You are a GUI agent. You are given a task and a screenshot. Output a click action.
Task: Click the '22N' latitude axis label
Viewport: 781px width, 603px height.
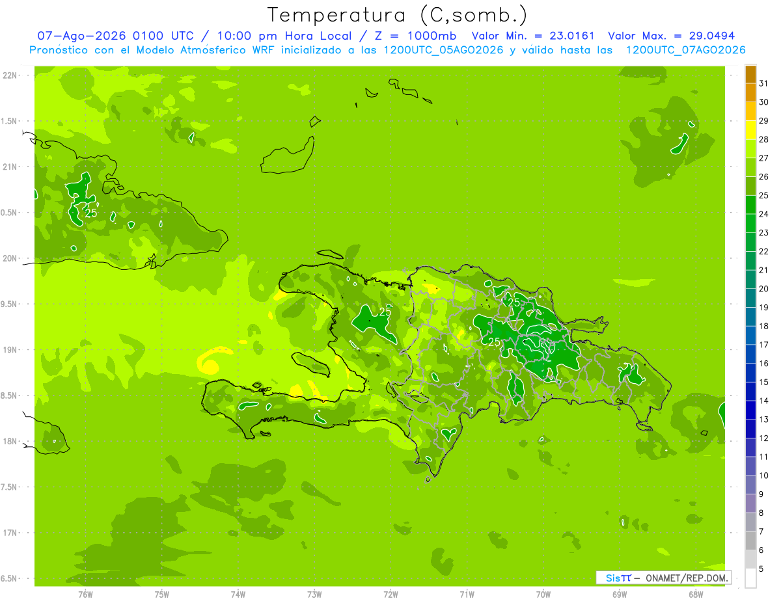(11, 75)
